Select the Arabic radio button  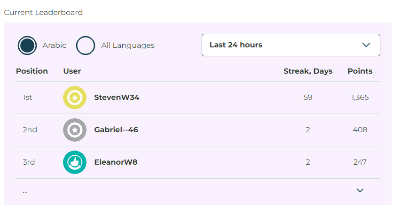pyautogui.click(x=27, y=46)
